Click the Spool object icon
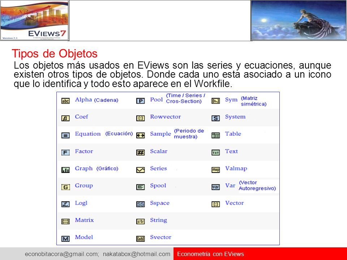 (141, 187)
